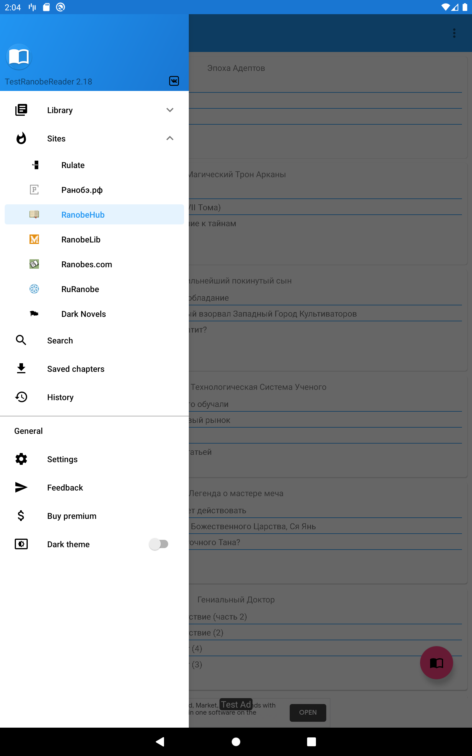Click the OPEN button on the ad

[x=308, y=712]
